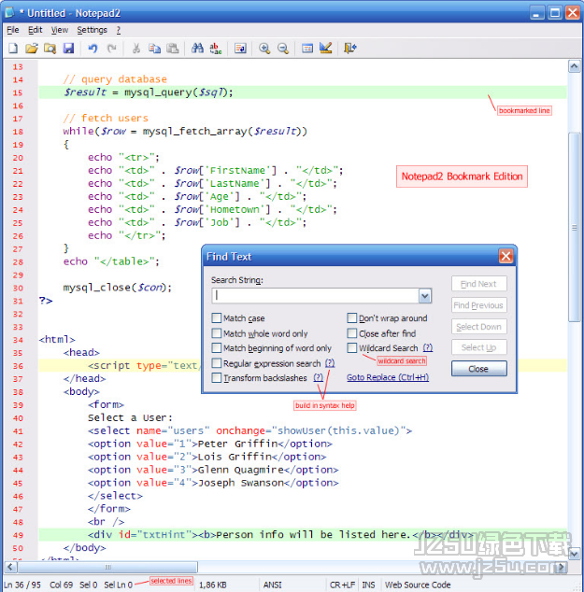Zoom out with the magnifier minus icon
This screenshot has width=584, height=592.
[x=283, y=49]
